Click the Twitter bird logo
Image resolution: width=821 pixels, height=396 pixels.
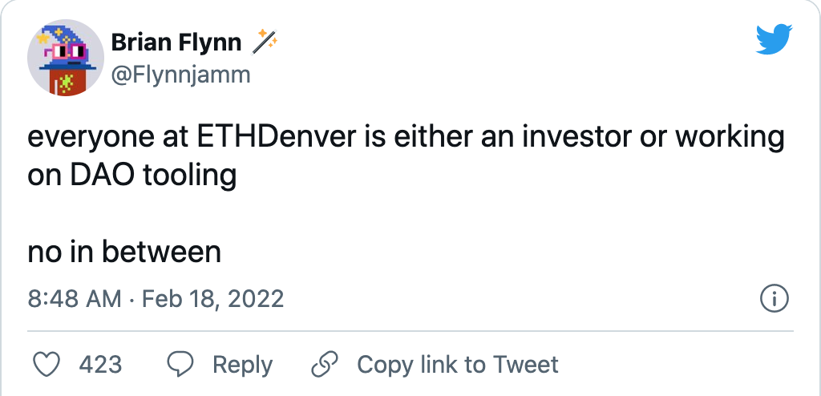(x=773, y=38)
